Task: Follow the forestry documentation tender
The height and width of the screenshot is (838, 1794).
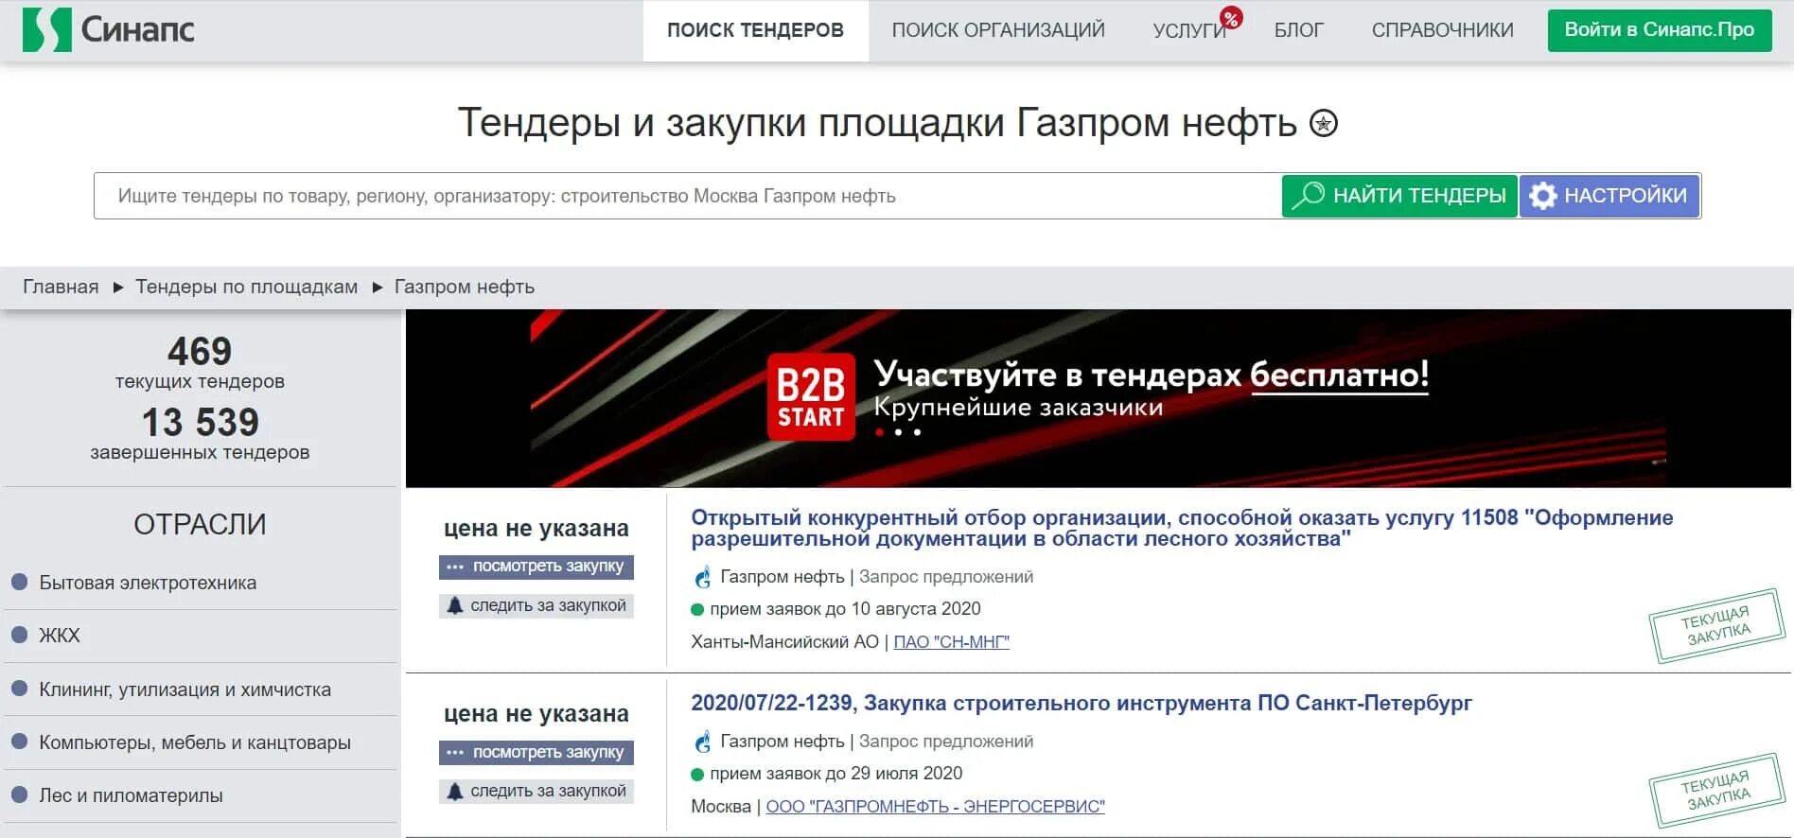Action: 536,605
